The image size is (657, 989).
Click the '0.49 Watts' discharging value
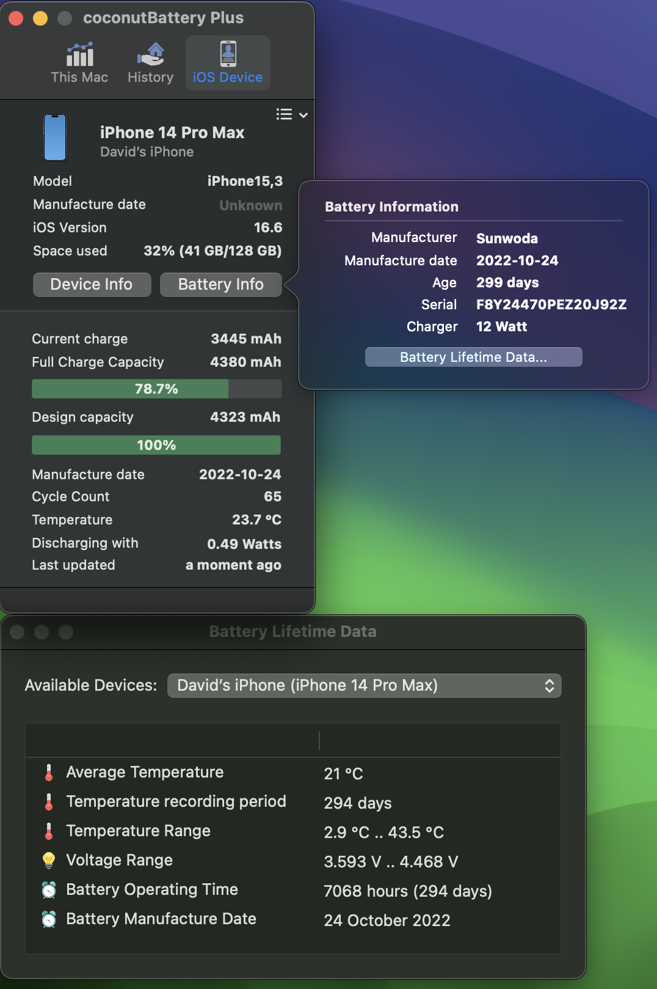tap(244, 544)
